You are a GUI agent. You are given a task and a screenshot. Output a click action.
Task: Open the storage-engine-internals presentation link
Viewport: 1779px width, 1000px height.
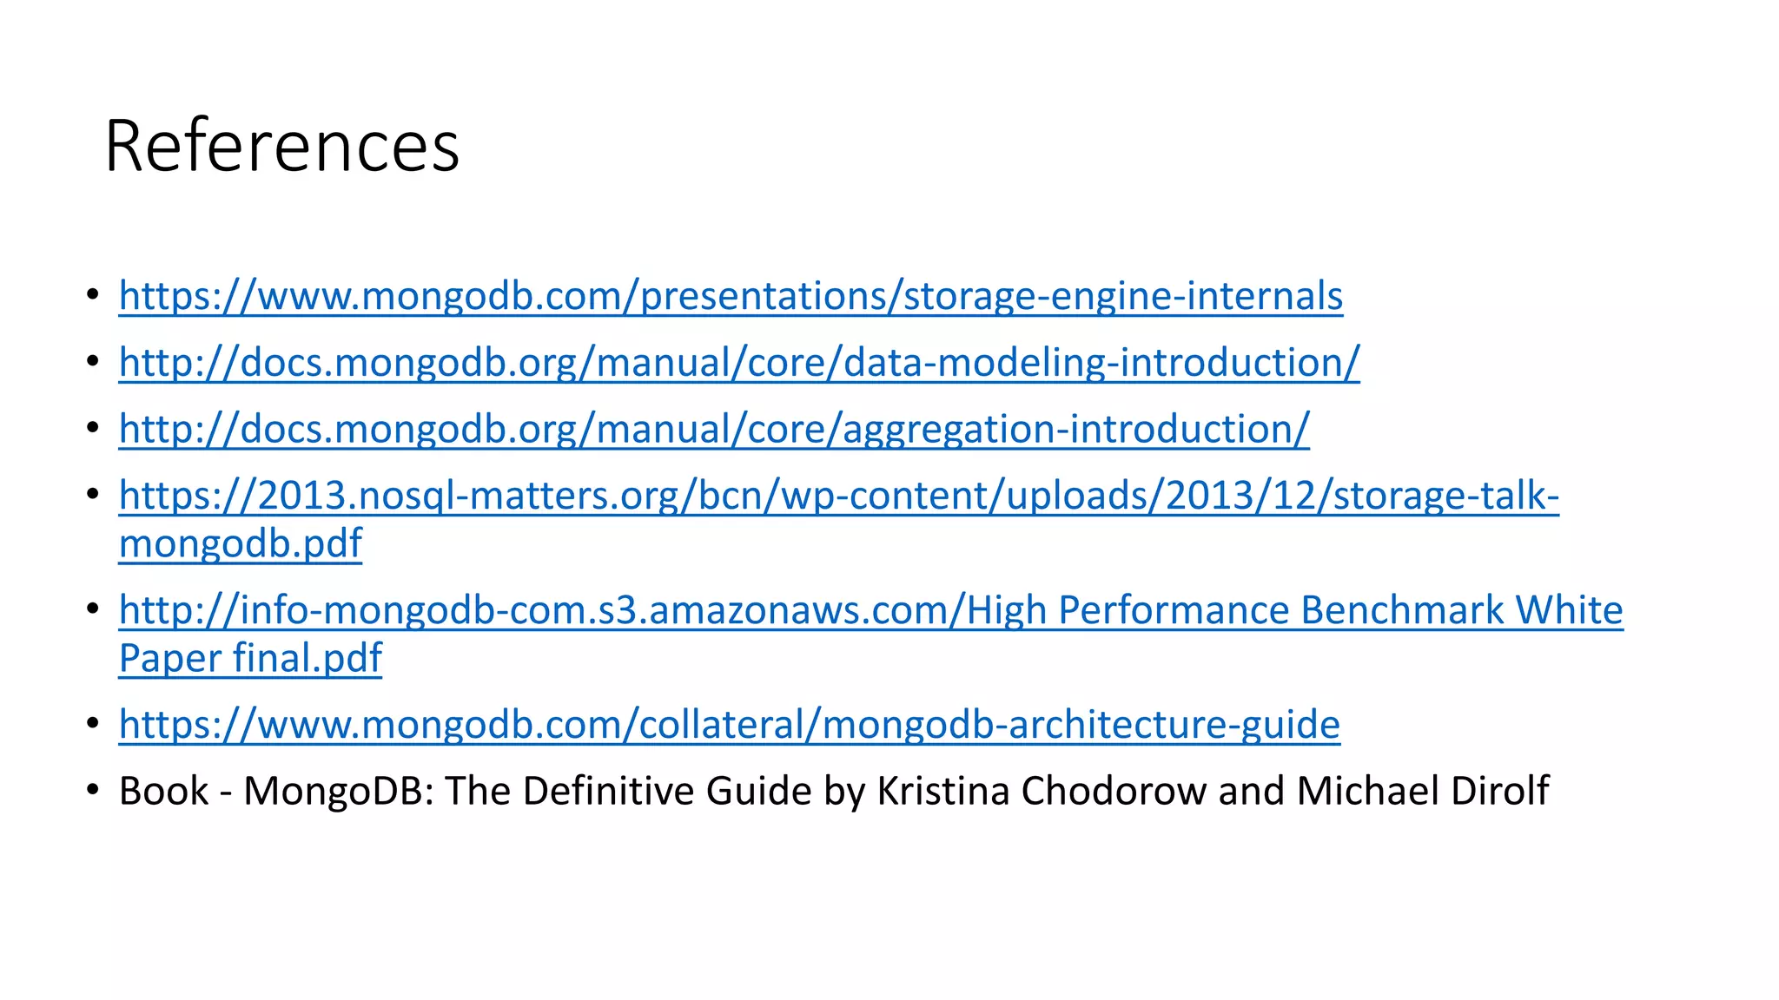[x=731, y=296]
